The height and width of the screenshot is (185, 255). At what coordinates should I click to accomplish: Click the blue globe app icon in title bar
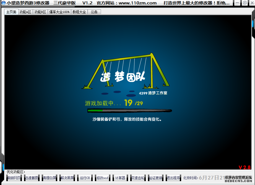pyautogui.click(x=4, y=3)
